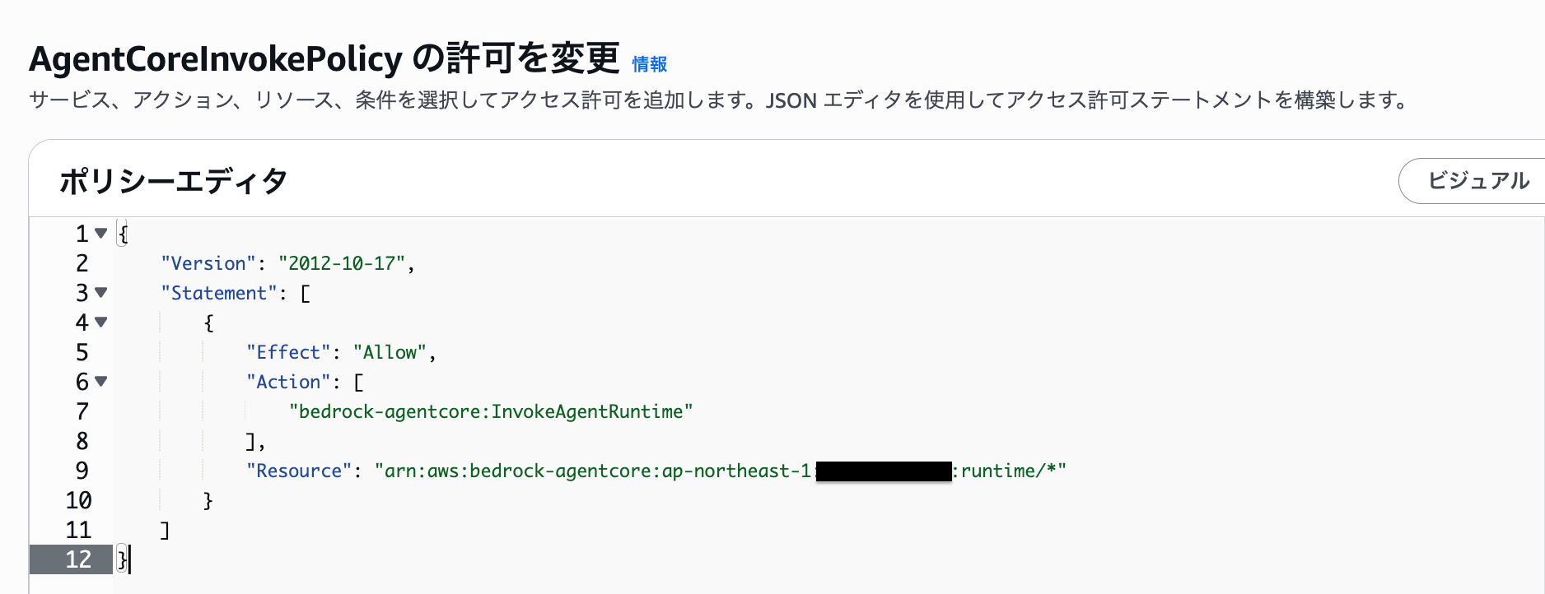
Task: Open the 情報 info link
Action: click(649, 64)
